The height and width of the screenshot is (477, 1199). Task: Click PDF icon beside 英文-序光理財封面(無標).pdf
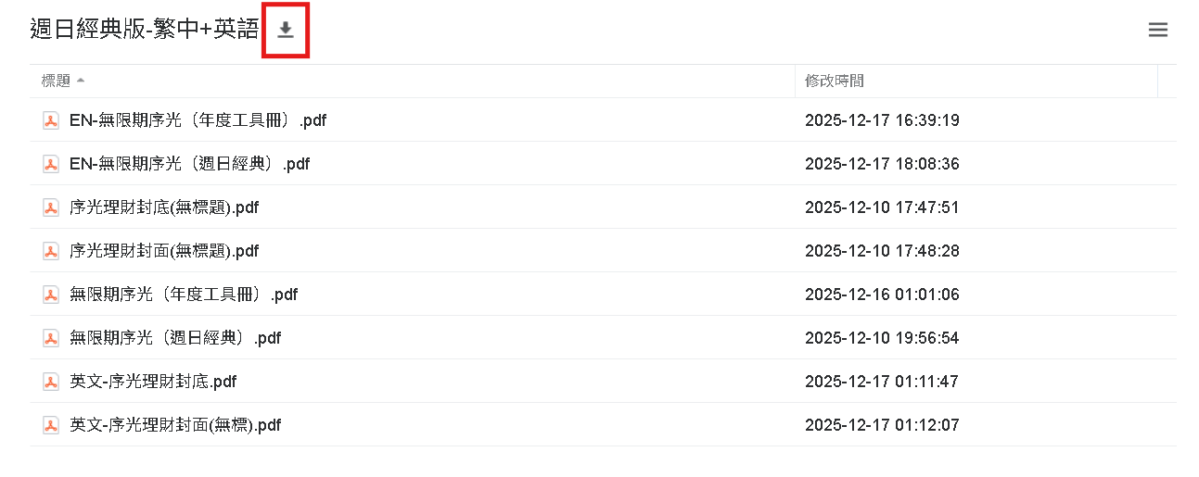(51, 425)
